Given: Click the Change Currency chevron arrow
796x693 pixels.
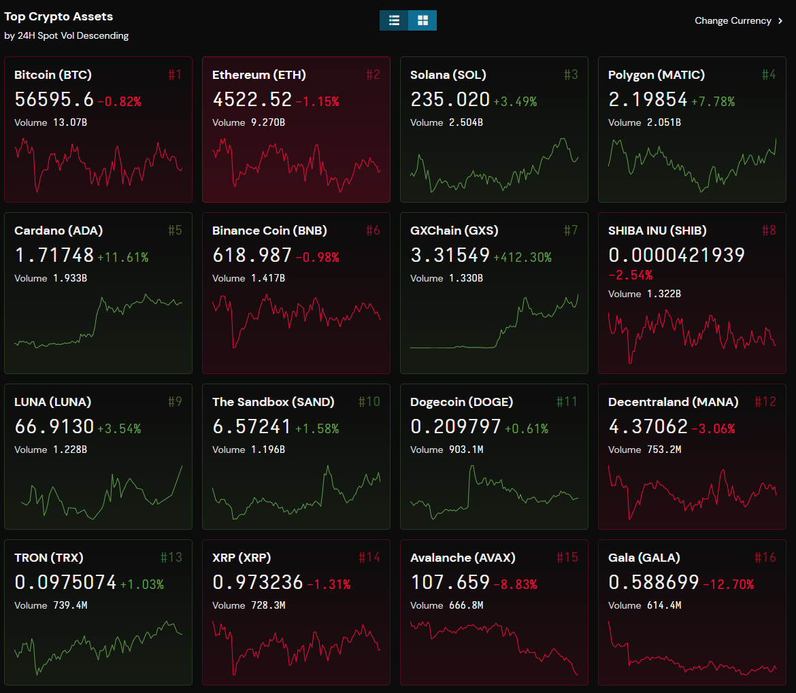Looking at the screenshot, I should [780, 21].
